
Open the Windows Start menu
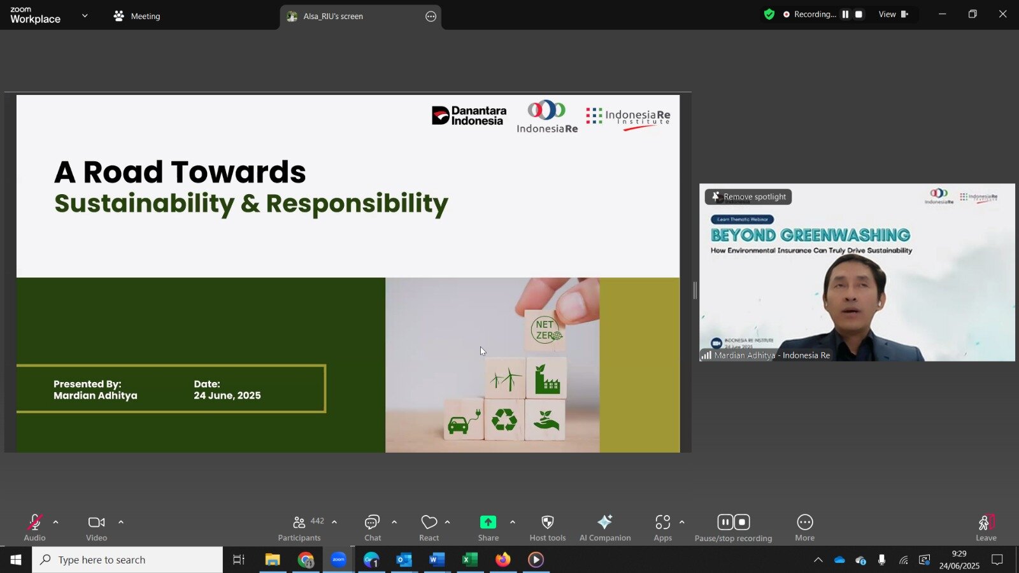(x=16, y=560)
